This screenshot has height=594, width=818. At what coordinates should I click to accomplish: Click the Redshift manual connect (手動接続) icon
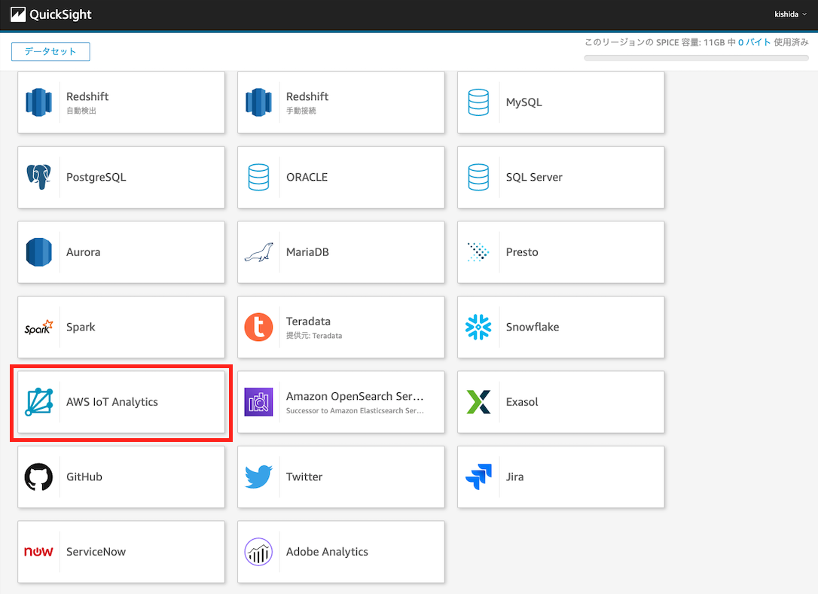tap(259, 102)
